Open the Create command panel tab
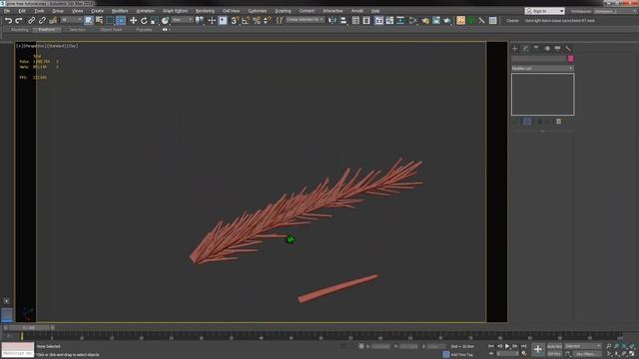The width and height of the screenshot is (639, 359). click(x=515, y=49)
